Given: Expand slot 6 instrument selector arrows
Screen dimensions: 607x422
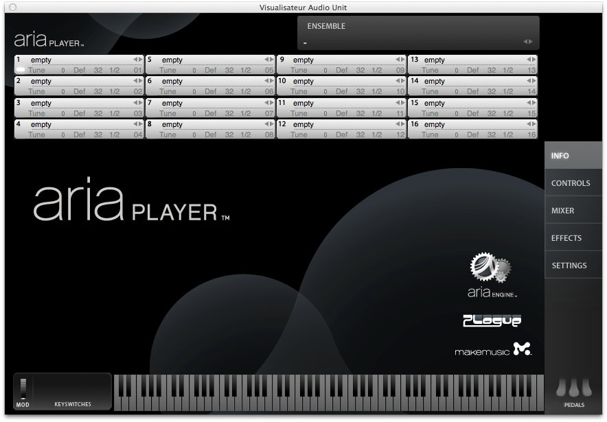Looking at the screenshot, I should click(x=268, y=81).
